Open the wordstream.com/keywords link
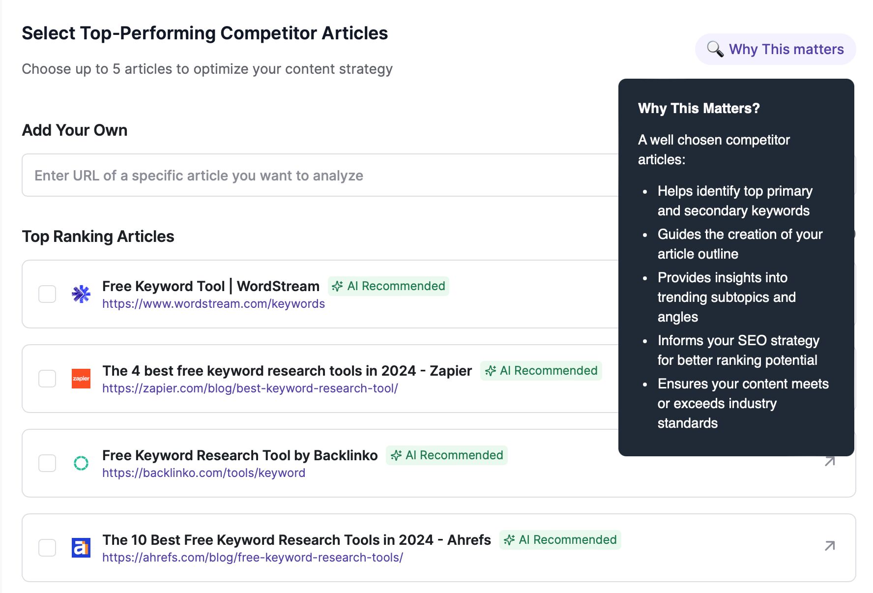873x593 pixels. 213,304
